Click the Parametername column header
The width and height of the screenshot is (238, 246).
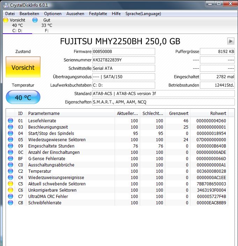(70, 113)
